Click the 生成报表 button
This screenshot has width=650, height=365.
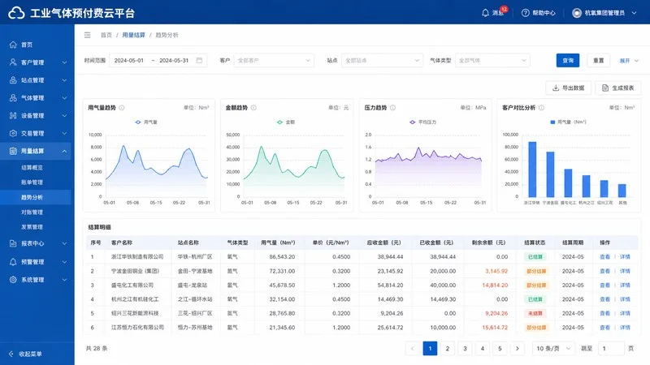618,88
